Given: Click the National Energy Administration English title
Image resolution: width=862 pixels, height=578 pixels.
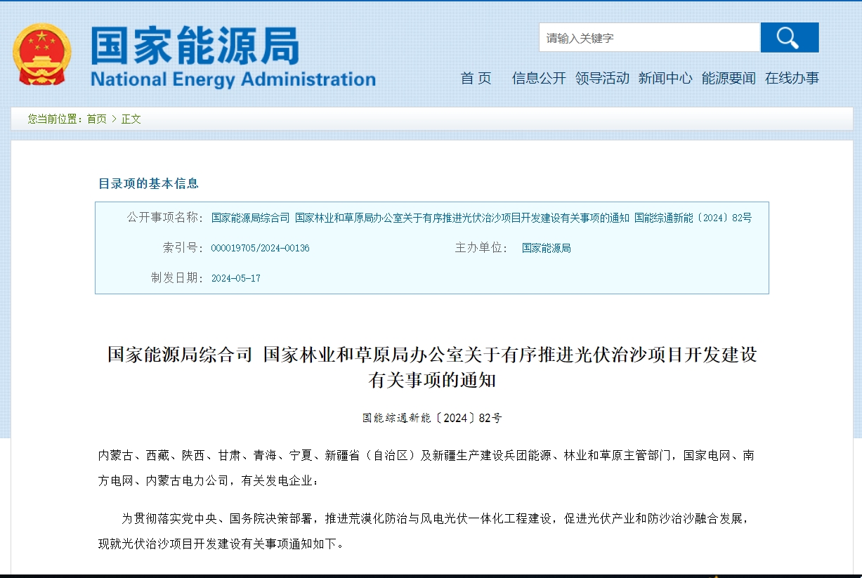Looking at the screenshot, I should pyautogui.click(x=233, y=79).
